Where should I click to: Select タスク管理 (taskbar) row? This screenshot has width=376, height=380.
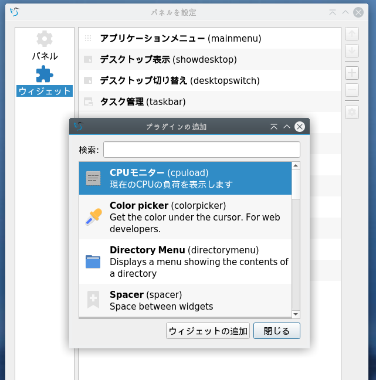[x=209, y=101]
